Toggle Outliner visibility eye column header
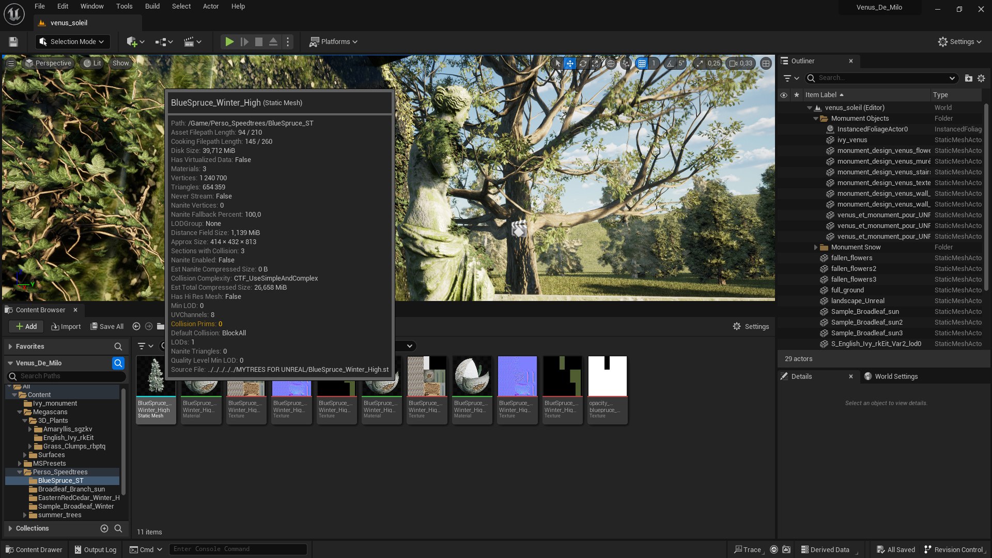 [783, 95]
